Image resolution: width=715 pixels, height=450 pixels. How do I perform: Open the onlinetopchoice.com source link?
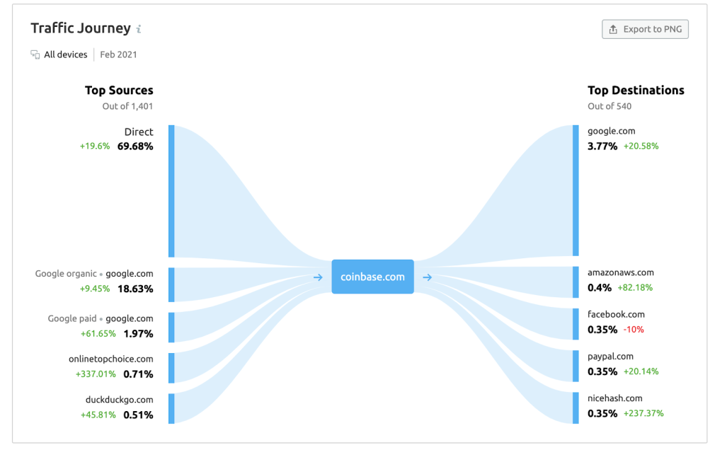click(x=110, y=359)
